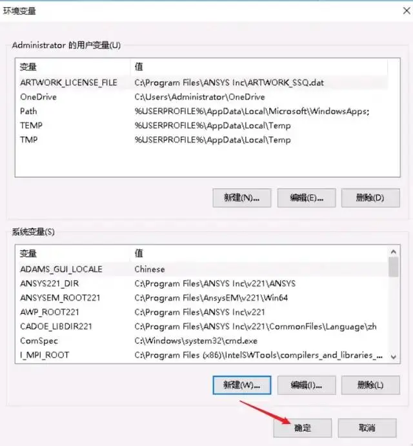The width and height of the screenshot is (413, 446).
Task: Select the TEMP user variable row
Action: (x=202, y=125)
